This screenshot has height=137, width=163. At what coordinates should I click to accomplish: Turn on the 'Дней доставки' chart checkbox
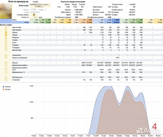pyautogui.click(x=6, y=50)
